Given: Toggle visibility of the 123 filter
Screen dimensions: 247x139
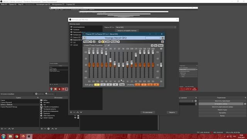Looking at the screenshot, I should (x=71, y=42).
